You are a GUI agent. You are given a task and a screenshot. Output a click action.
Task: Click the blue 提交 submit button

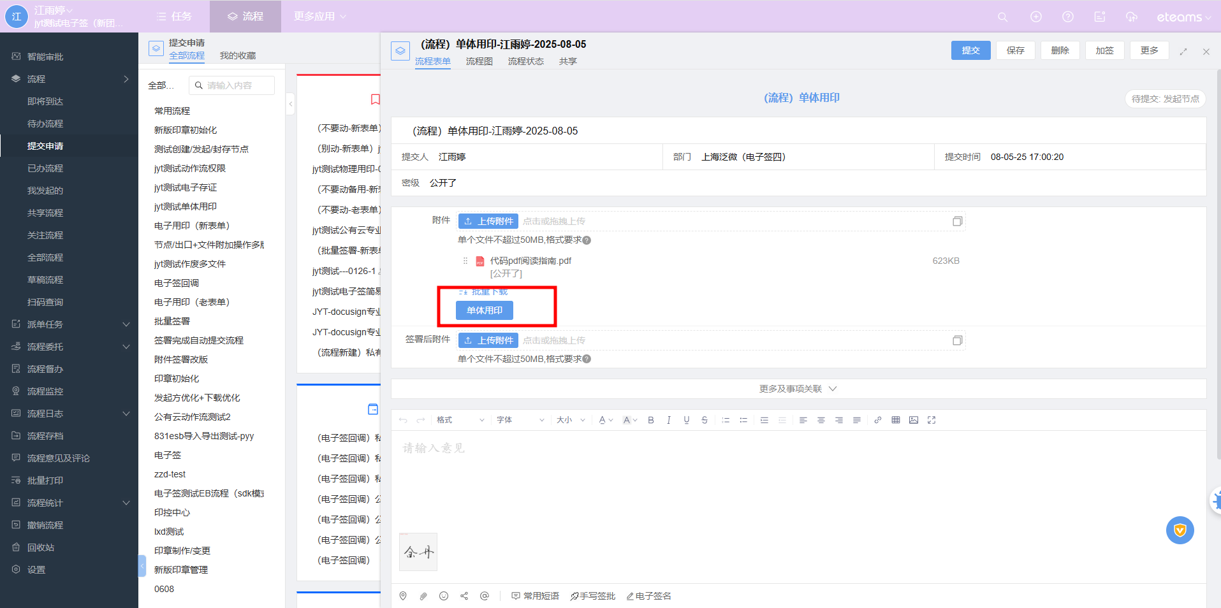pos(970,50)
